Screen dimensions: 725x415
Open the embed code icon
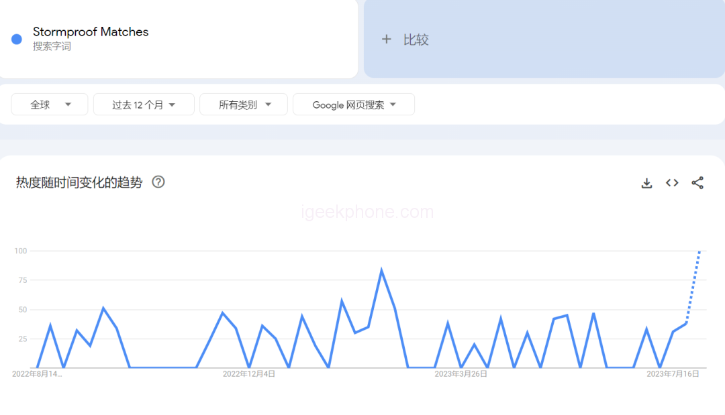click(x=672, y=183)
